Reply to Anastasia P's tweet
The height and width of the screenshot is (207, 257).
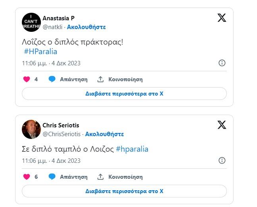pyautogui.click(x=68, y=79)
